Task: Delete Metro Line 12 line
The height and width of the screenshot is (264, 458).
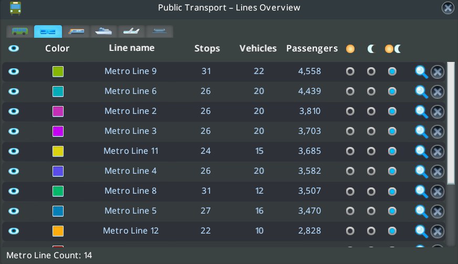Action: coord(438,231)
